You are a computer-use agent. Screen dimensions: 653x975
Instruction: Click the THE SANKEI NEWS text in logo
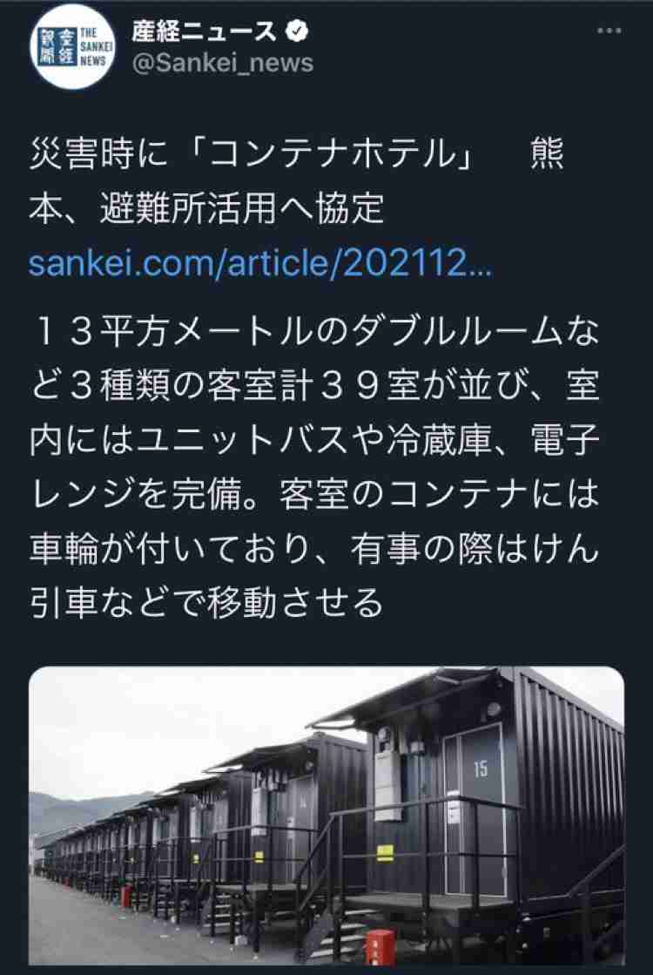(96, 47)
